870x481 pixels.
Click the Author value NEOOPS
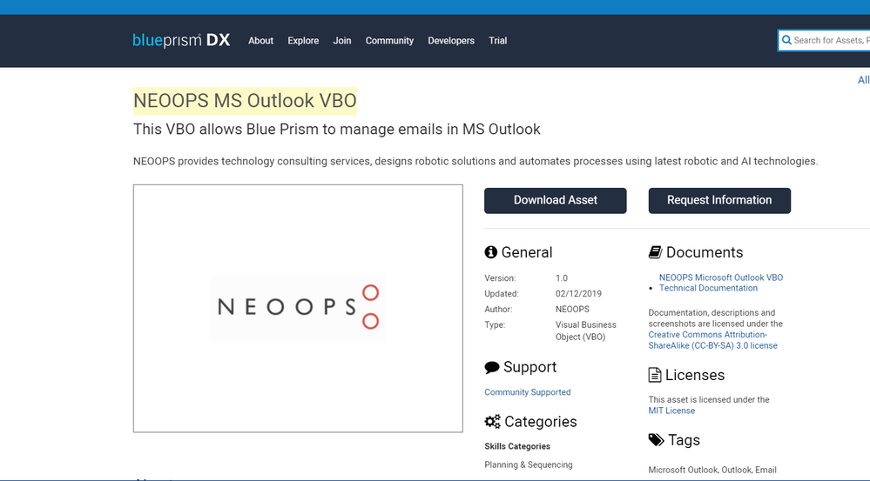pos(573,310)
